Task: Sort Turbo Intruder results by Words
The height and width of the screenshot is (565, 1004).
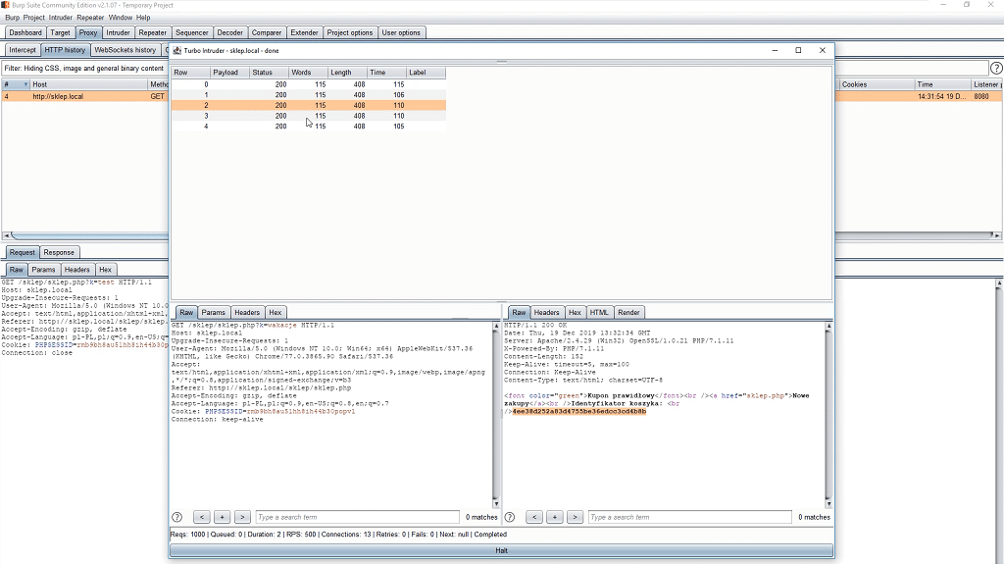Action: (308, 73)
